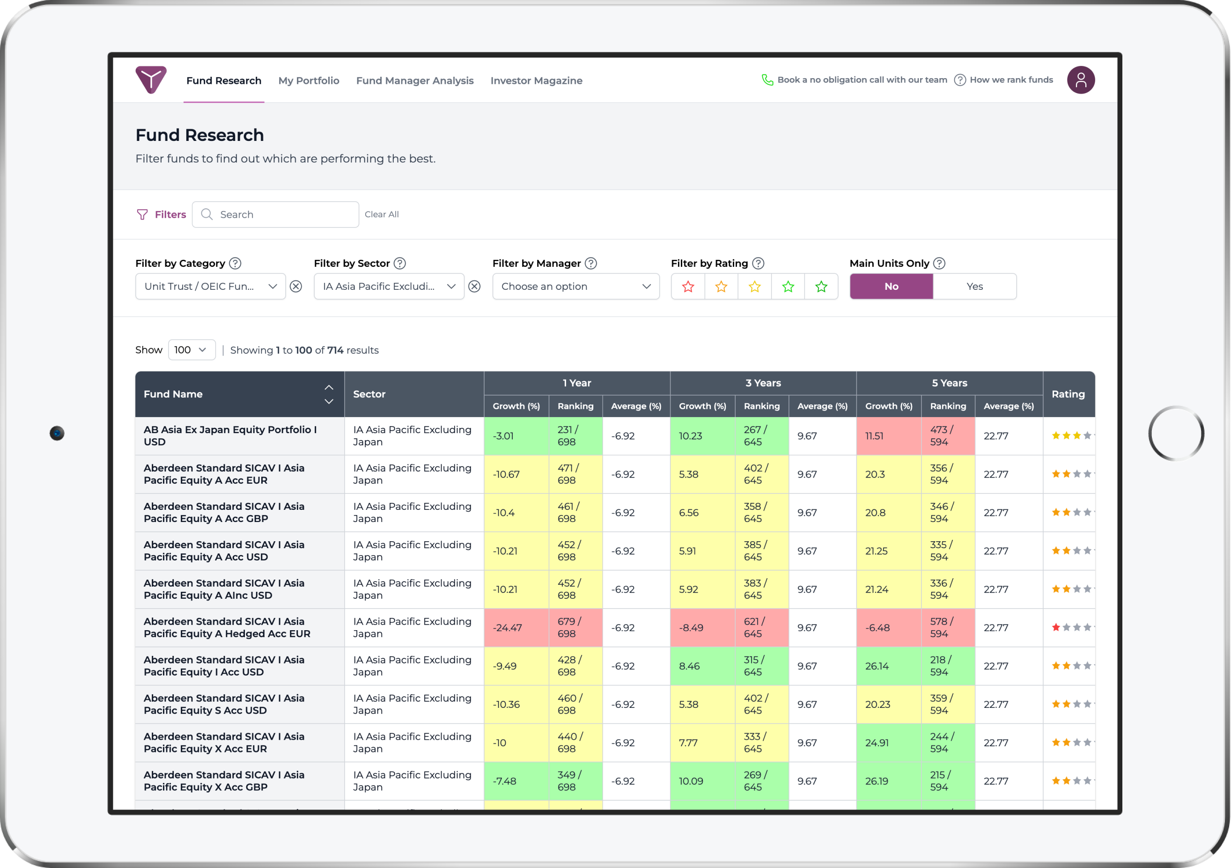The image size is (1231, 868).
Task: Click the tablet home button
Action: click(x=1176, y=433)
